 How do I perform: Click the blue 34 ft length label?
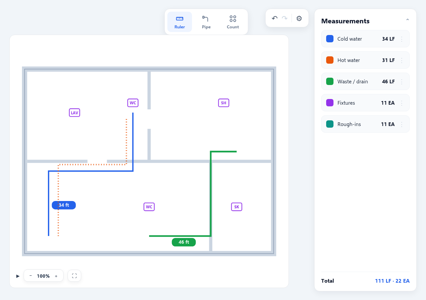[64, 205]
